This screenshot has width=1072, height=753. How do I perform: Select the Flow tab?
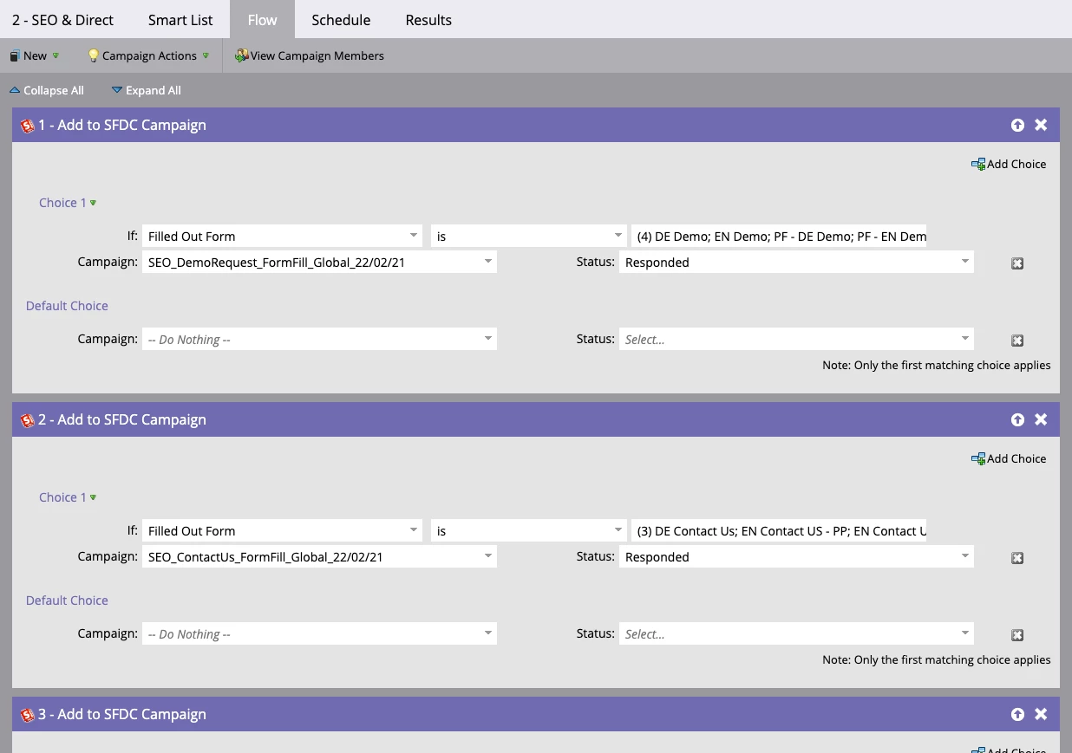(262, 19)
